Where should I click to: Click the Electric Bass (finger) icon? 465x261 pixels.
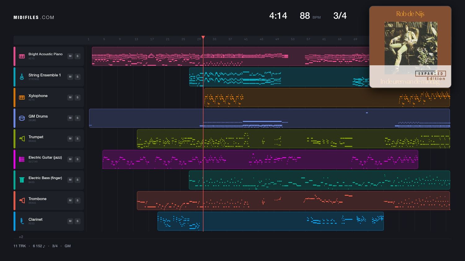[x=22, y=180]
